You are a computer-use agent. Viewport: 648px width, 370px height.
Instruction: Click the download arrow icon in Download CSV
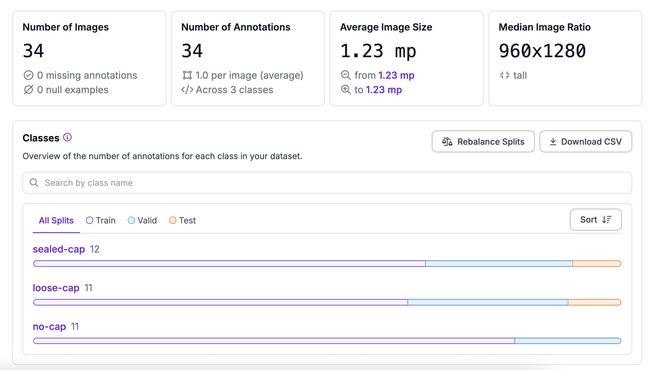pyautogui.click(x=553, y=142)
